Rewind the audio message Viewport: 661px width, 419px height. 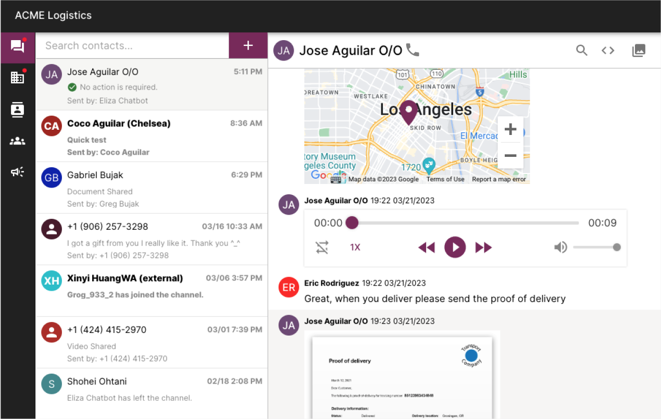coord(427,248)
